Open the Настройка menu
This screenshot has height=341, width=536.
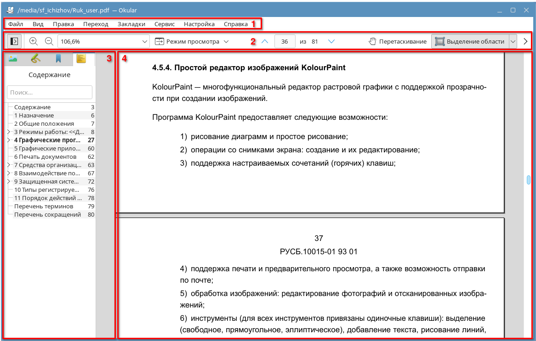pos(199,24)
